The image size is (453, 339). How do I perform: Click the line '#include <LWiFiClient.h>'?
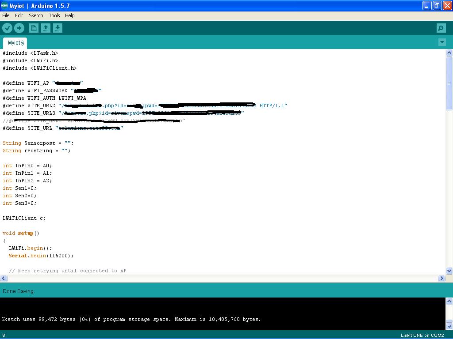tap(39, 68)
